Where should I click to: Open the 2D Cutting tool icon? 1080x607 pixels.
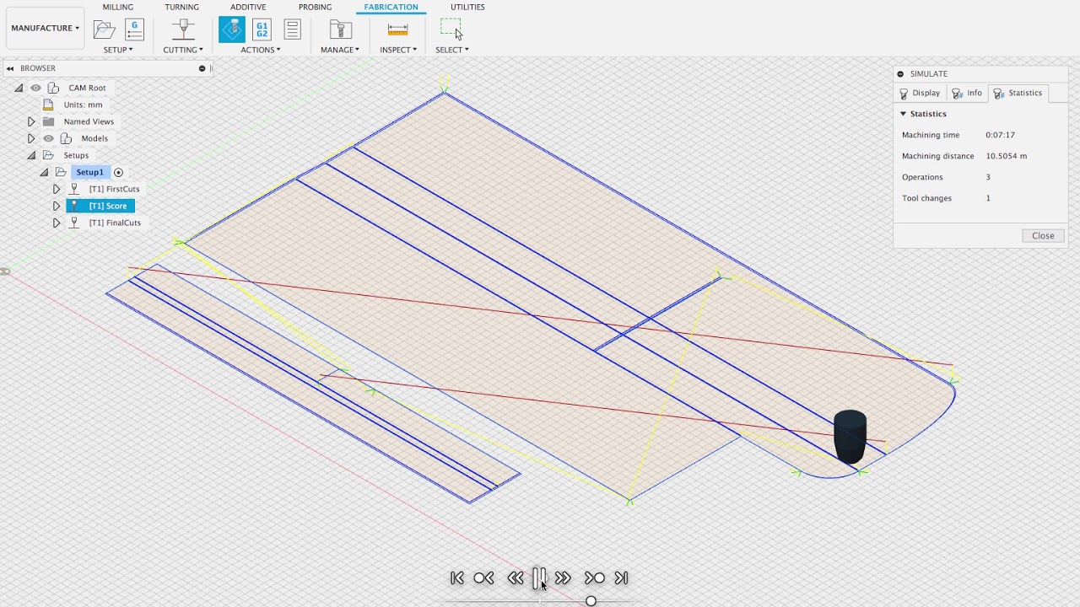(183, 30)
